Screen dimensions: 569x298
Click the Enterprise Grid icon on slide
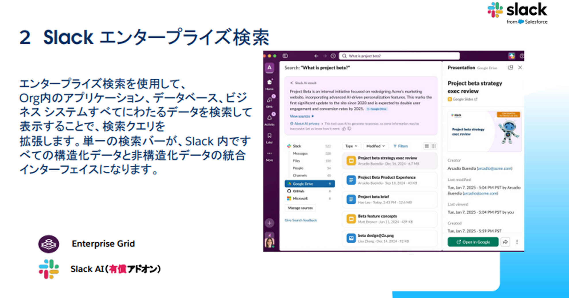click(x=49, y=244)
